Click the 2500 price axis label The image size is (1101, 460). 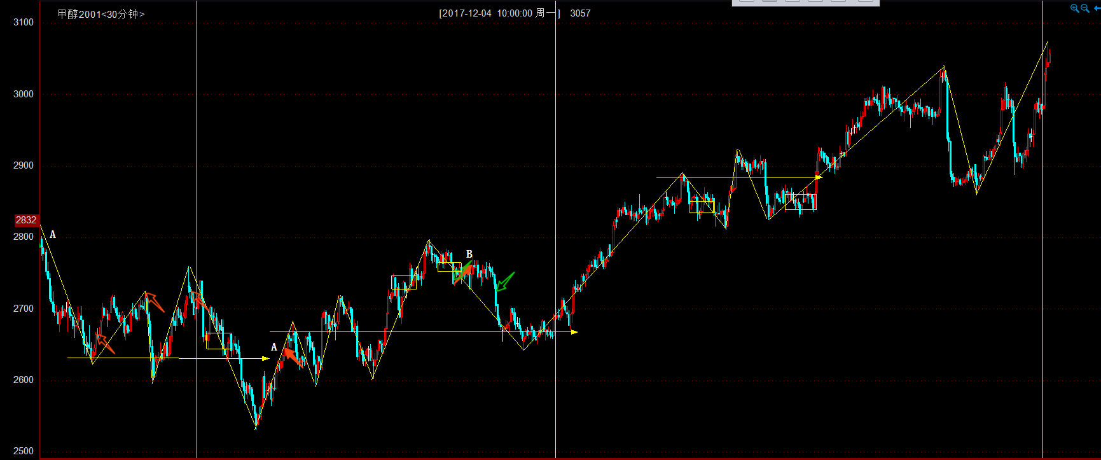click(24, 451)
